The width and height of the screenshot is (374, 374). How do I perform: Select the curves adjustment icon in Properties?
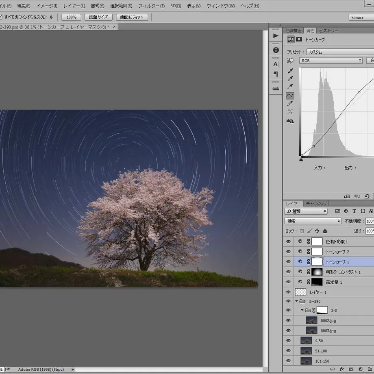[291, 39]
